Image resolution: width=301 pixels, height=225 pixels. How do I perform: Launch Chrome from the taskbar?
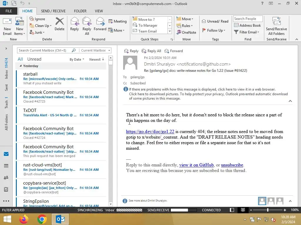pyautogui.click(x=42, y=219)
